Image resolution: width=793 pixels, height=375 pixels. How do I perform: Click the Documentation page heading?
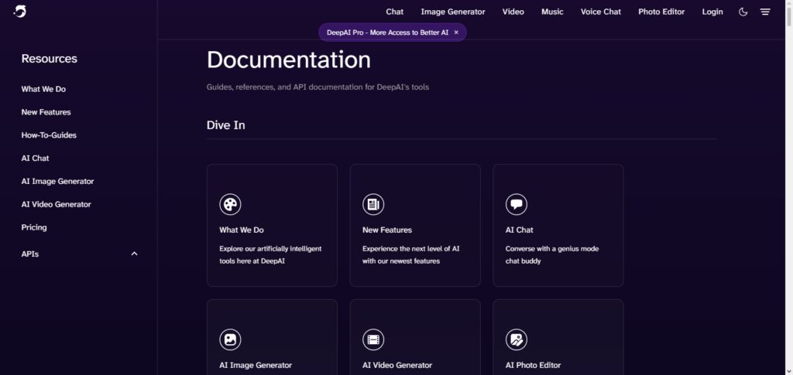pyautogui.click(x=289, y=60)
